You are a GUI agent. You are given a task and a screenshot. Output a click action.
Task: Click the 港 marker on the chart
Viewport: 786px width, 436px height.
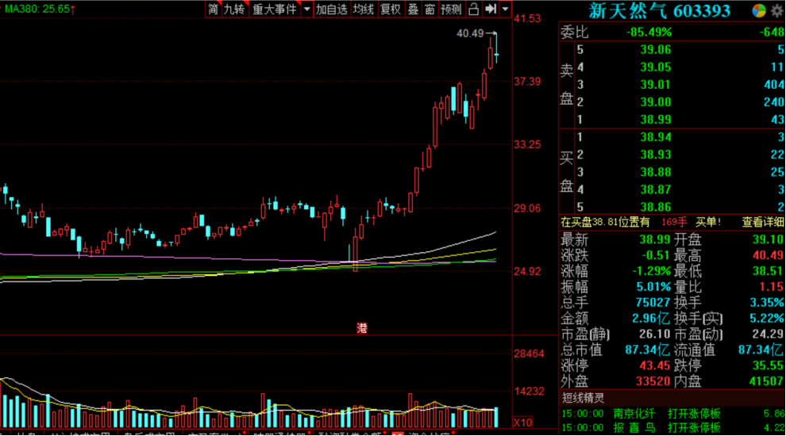(x=362, y=328)
